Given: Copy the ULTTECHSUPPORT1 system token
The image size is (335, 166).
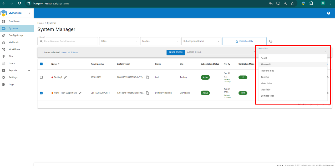Looking at the screenshot, I should pos(148,93).
